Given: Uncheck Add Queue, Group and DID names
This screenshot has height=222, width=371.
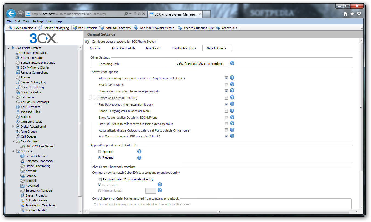Looking at the screenshot, I should (x=226, y=136).
